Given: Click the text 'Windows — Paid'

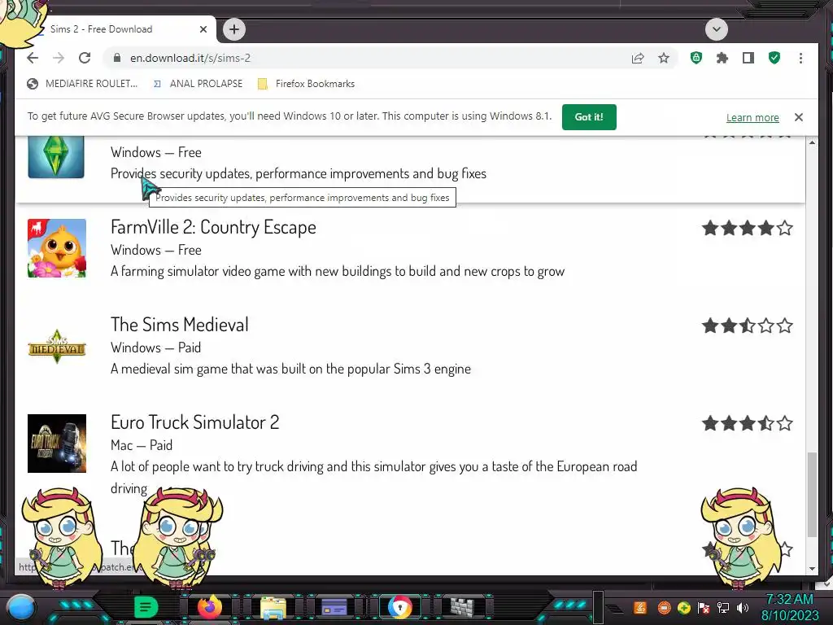Looking at the screenshot, I should click(155, 347).
